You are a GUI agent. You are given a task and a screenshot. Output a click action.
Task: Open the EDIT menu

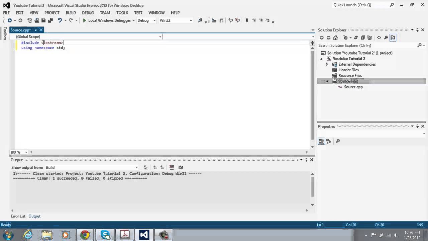[20, 13]
